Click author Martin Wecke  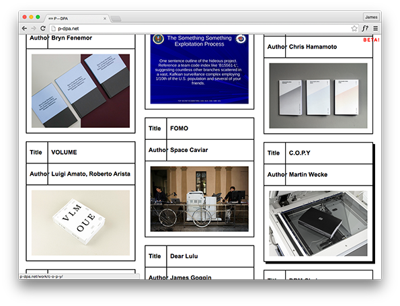308,175
